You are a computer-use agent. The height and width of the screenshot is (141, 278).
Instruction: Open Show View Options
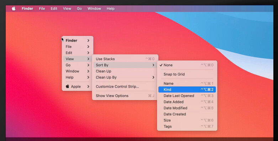point(125,96)
